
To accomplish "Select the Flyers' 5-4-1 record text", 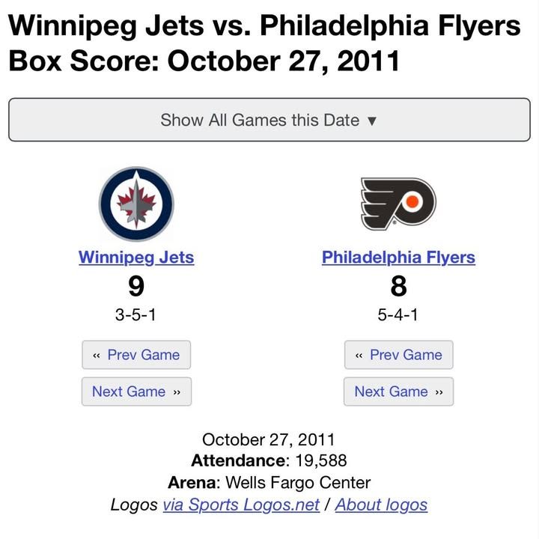I will pos(398,315).
